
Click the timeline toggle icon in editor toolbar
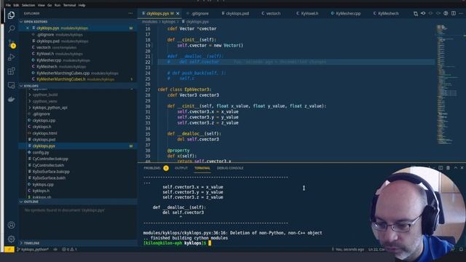[x=446, y=13]
